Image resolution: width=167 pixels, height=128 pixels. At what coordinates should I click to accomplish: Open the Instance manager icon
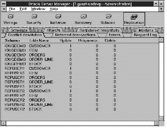tap(58, 19)
